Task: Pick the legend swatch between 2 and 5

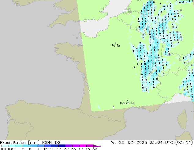Action: coord(26,146)
